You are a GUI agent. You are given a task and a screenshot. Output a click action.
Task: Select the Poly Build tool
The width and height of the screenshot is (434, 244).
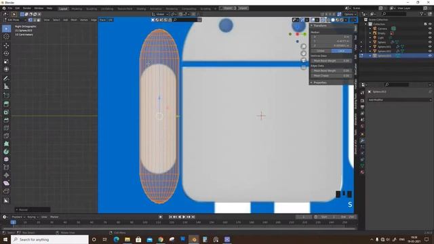pyautogui.click(x=6, y=144)
